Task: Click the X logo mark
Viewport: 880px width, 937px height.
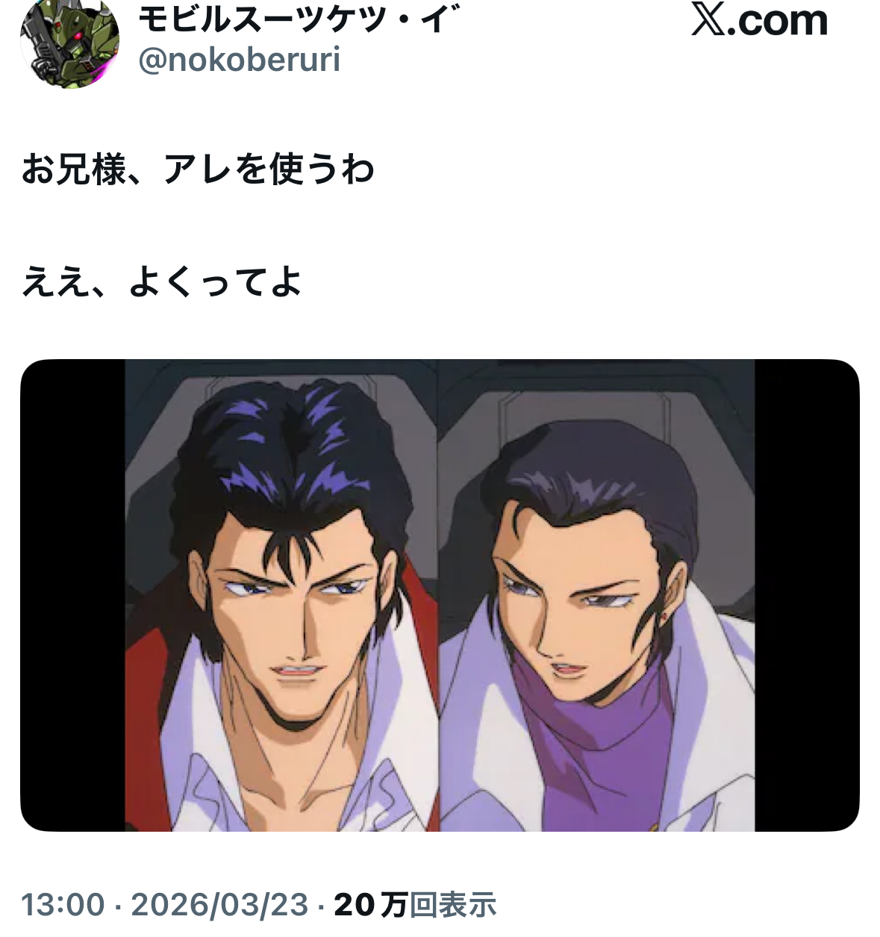Action: click(708, 20)
